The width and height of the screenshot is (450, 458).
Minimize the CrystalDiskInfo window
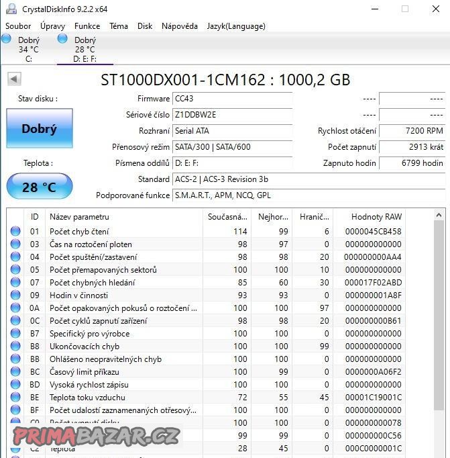375,9
